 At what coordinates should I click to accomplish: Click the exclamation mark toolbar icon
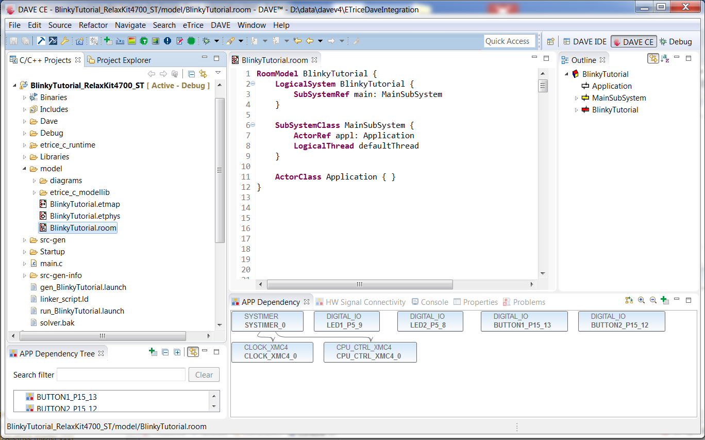click(167, 41)
